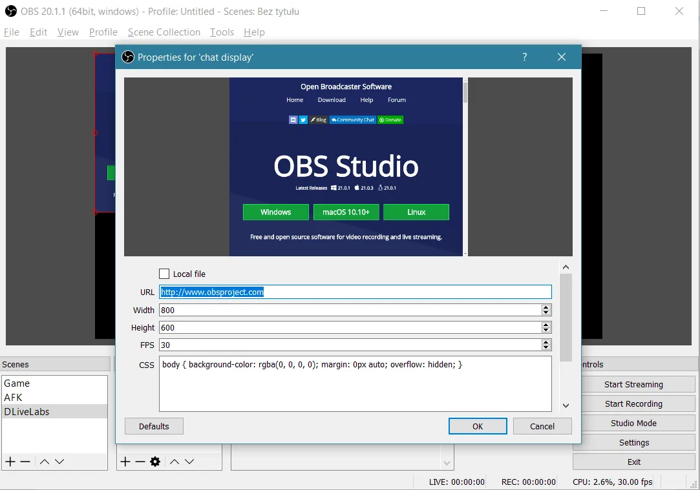Open Settings from Controls panel

click(x=634, y=442)
